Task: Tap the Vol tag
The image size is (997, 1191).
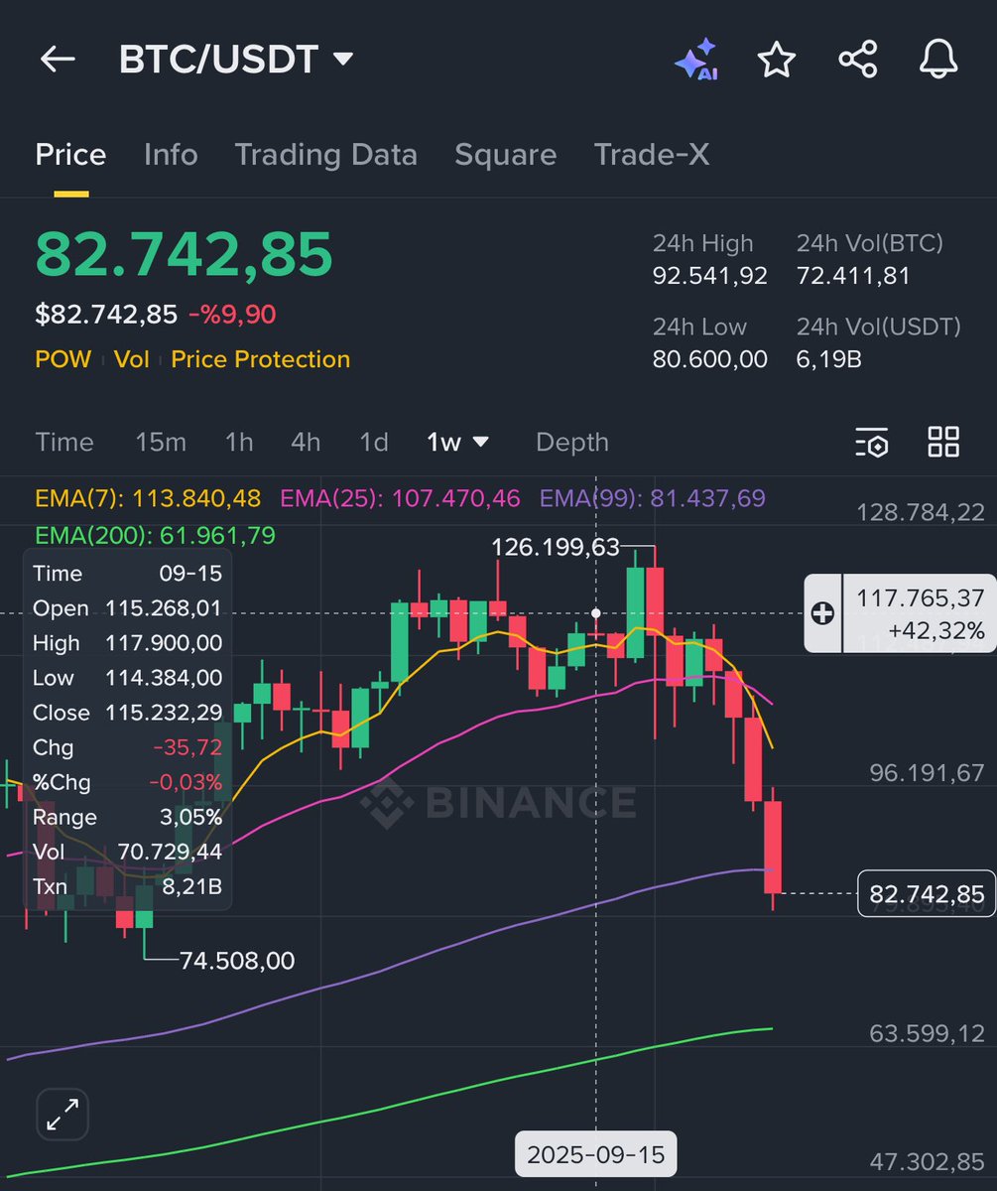Action: pyautogui.click(x=131, y=359)
